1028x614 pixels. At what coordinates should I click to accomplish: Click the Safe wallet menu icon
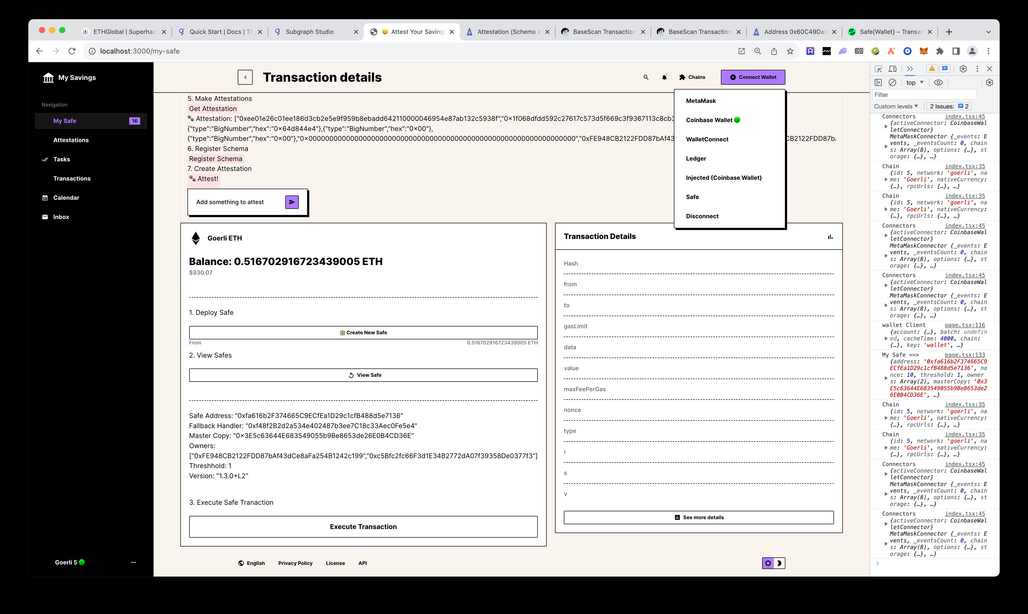(692, 197)
